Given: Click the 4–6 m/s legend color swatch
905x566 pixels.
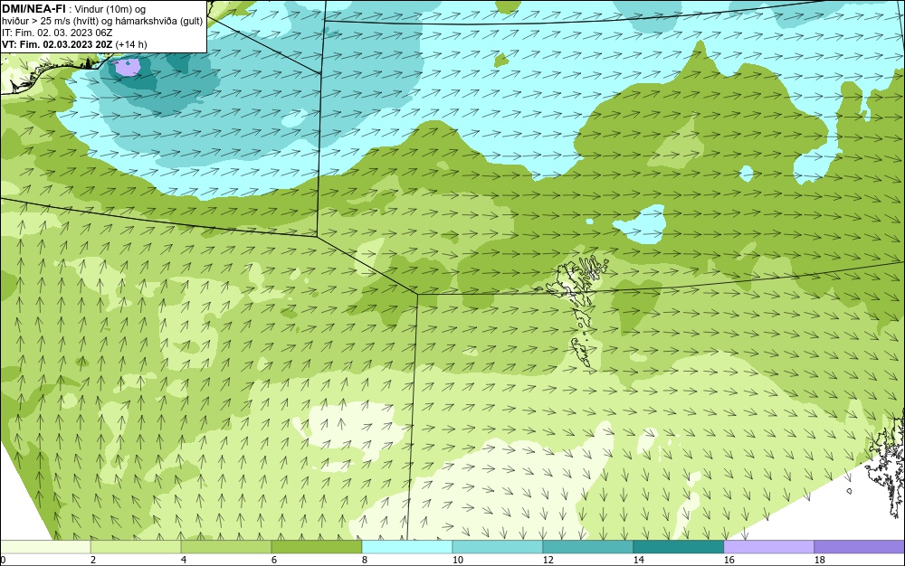Looking at the screenshot, I should point(226,547).
